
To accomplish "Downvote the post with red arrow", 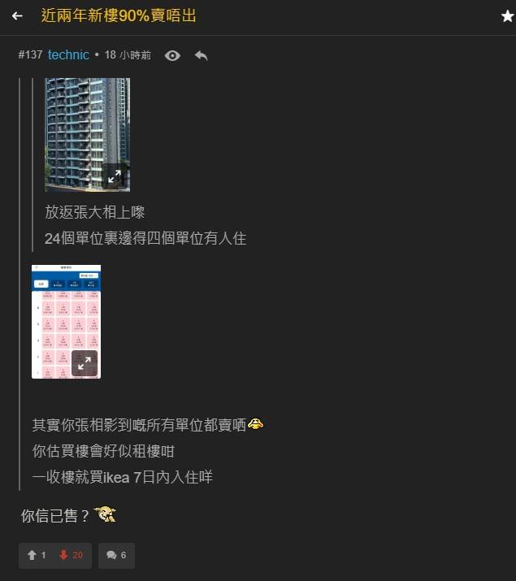I will coord(71,555).
